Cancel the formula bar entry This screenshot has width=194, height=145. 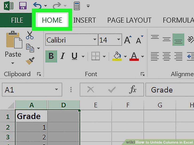(x=91, y=89)
